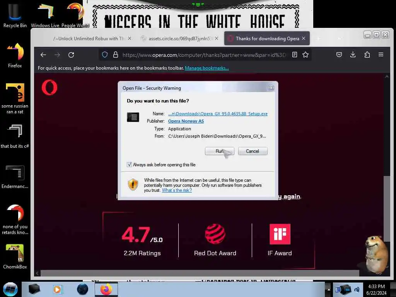Close the Unlock Unlimited Robux tab
The width and height of the screenshot is (396, 297).
click(130, 38)
